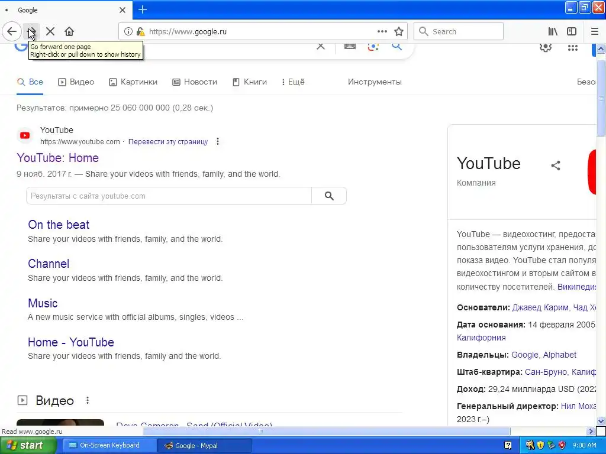Open the Channel sitelink
The height and width of the screenshot is (454, 606).
(x=49, y=264)
